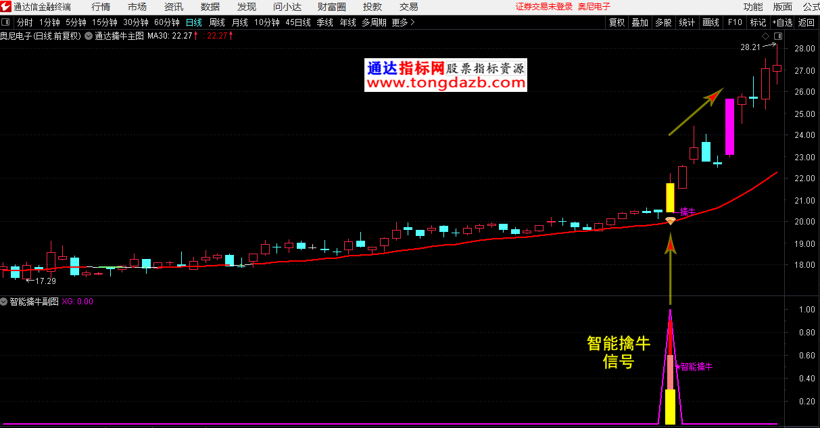Viewport: 820px width, 428px height.
Task: Switch to the 1分钟 period tab
Action: pyautogui.click(x=49, y=22)
